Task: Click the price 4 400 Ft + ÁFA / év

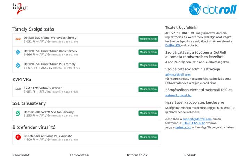Action: tap(37, 140)
